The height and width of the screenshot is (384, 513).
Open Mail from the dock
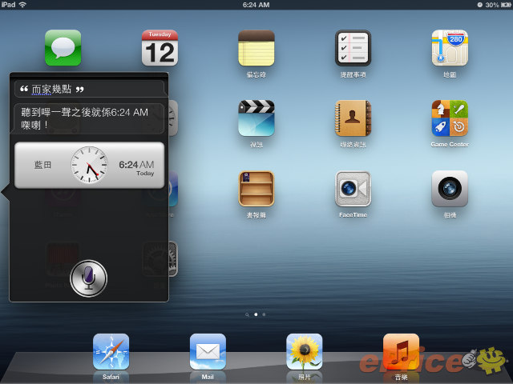coord(208,351)
